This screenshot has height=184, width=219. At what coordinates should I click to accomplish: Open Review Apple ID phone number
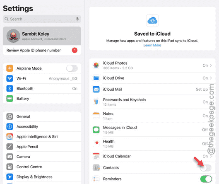[42, 50]
